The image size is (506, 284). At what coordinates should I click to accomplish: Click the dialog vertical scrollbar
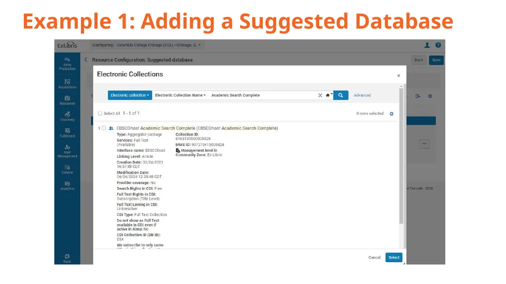(x=401, y=156)
